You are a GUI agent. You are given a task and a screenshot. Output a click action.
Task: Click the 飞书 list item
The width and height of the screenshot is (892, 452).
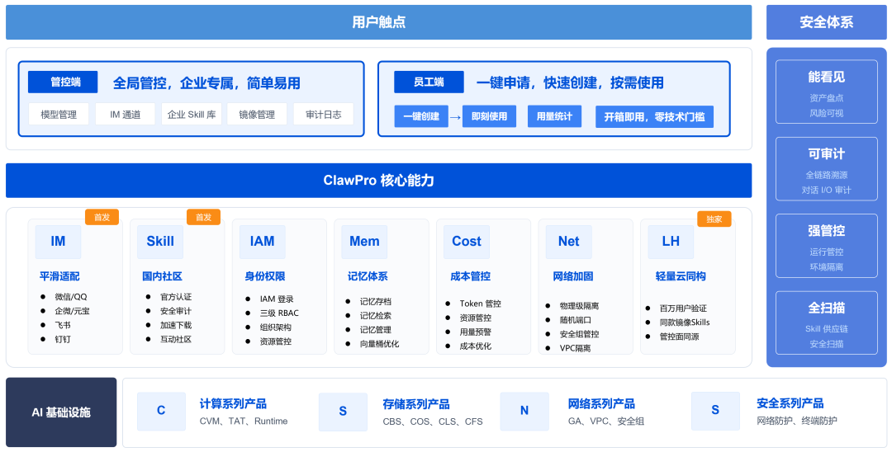click(63, 325)
